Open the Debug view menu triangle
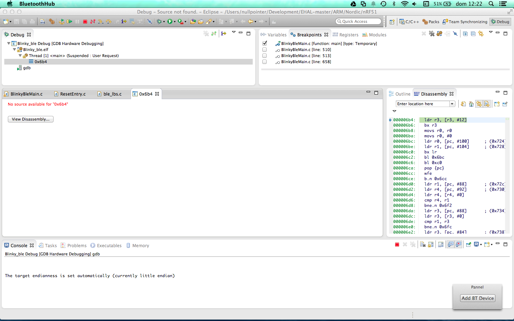 click(x=234, y=32)
